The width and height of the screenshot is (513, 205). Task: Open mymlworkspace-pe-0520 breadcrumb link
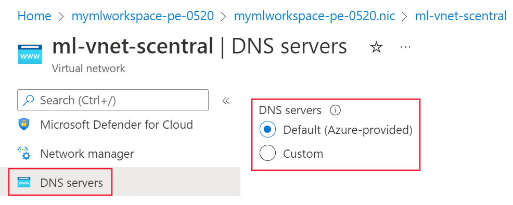[x=143, y=16]
